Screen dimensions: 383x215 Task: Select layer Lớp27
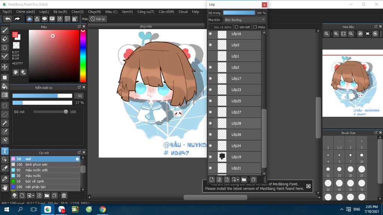(x=234, y=112)
